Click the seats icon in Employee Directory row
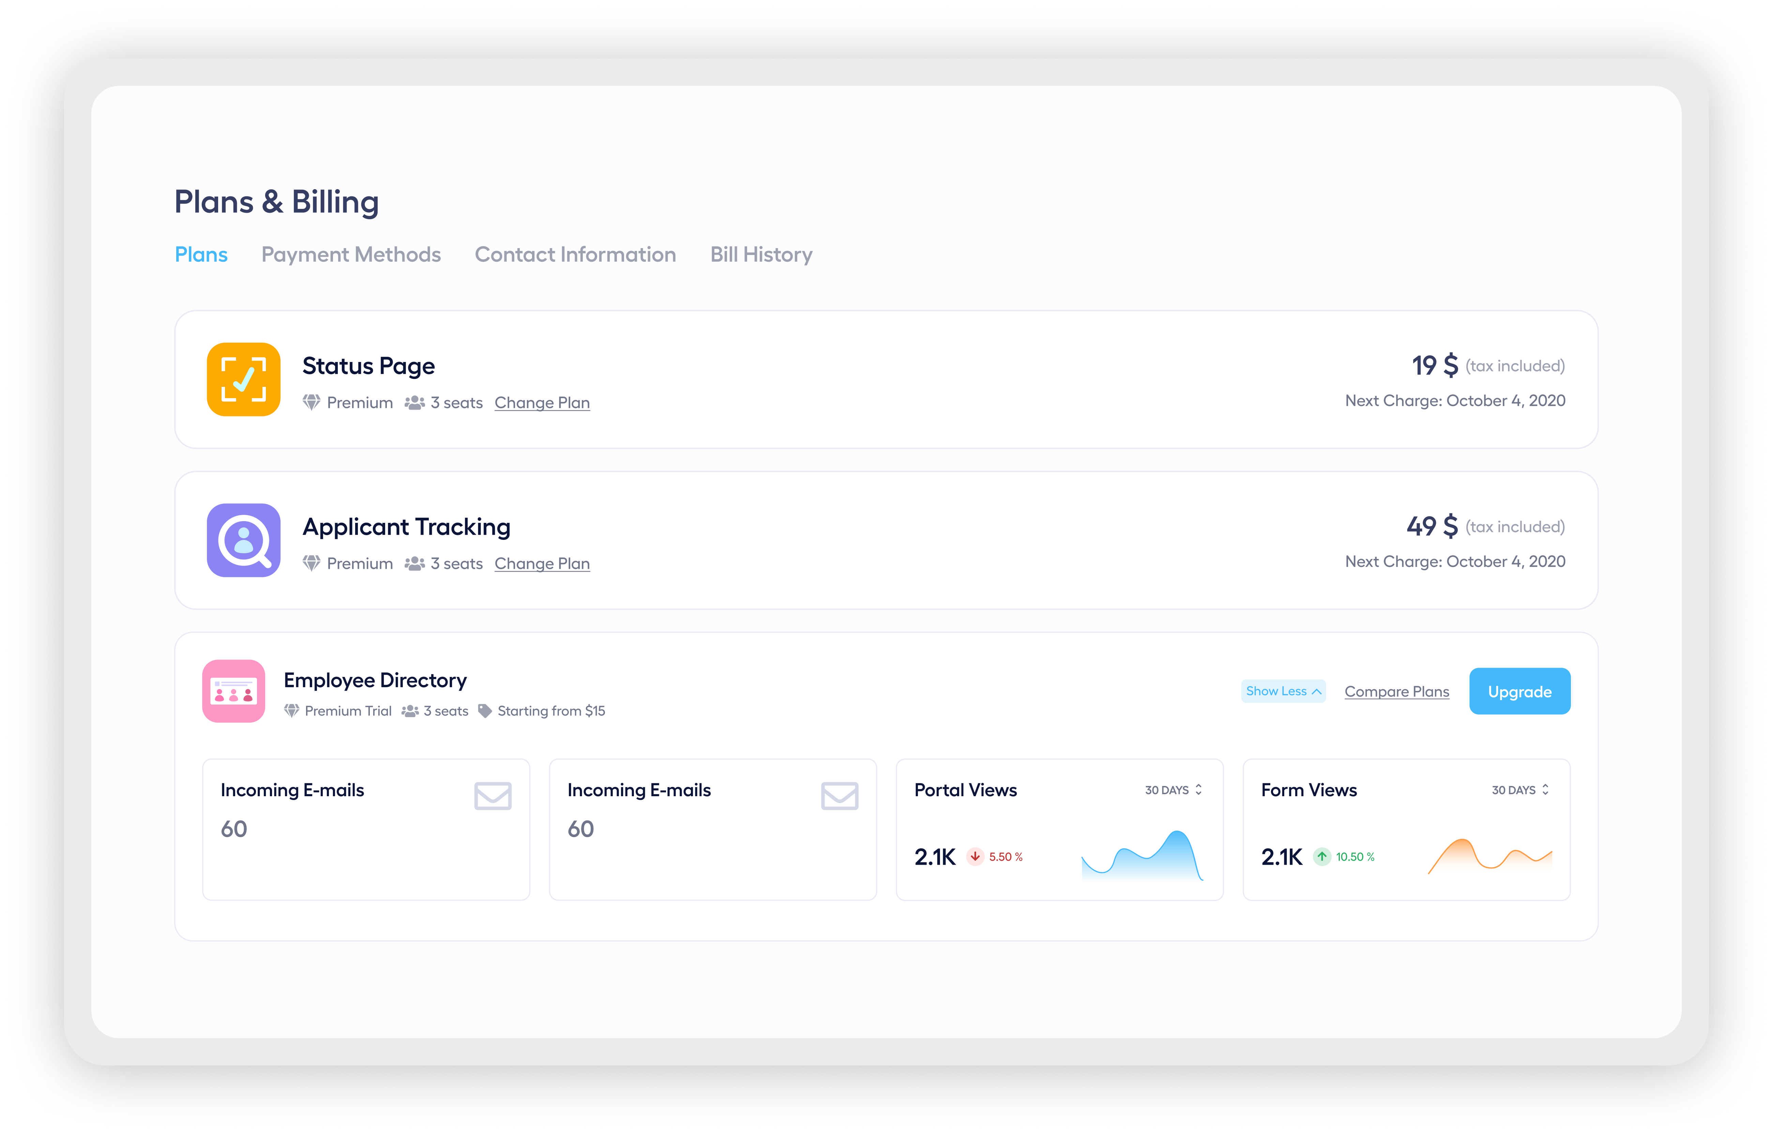The width and height of the screenshot is (1772, 1134). coord(410,711)
